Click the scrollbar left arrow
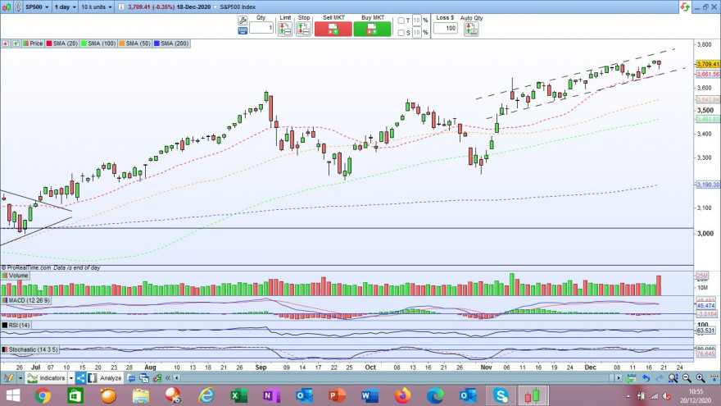 pyautogui.click(x=177, y=378)
